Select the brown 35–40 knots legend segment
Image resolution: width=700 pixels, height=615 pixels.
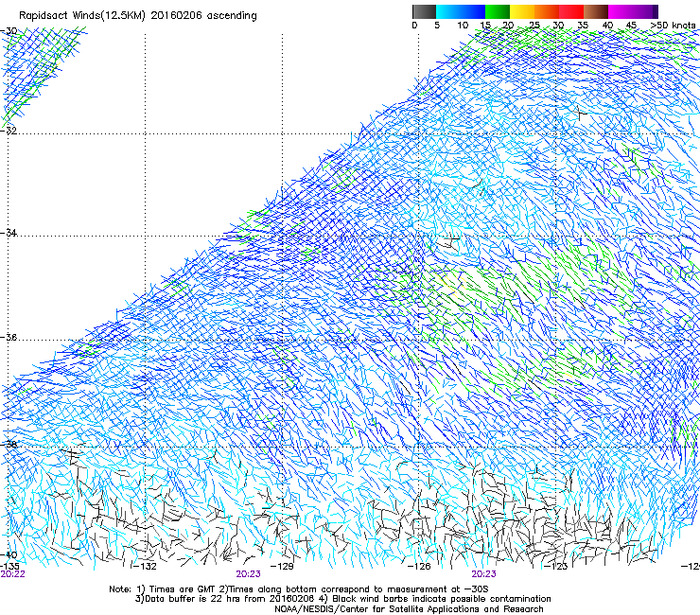[596, 11]
